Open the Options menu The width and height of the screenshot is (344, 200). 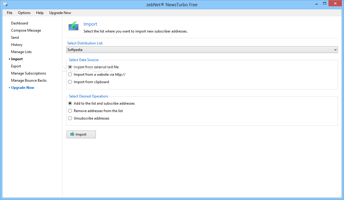24,13
